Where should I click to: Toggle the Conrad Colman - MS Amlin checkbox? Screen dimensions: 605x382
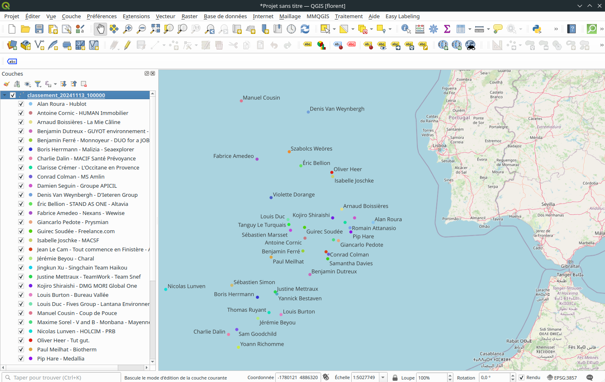[x=21, y=177]
